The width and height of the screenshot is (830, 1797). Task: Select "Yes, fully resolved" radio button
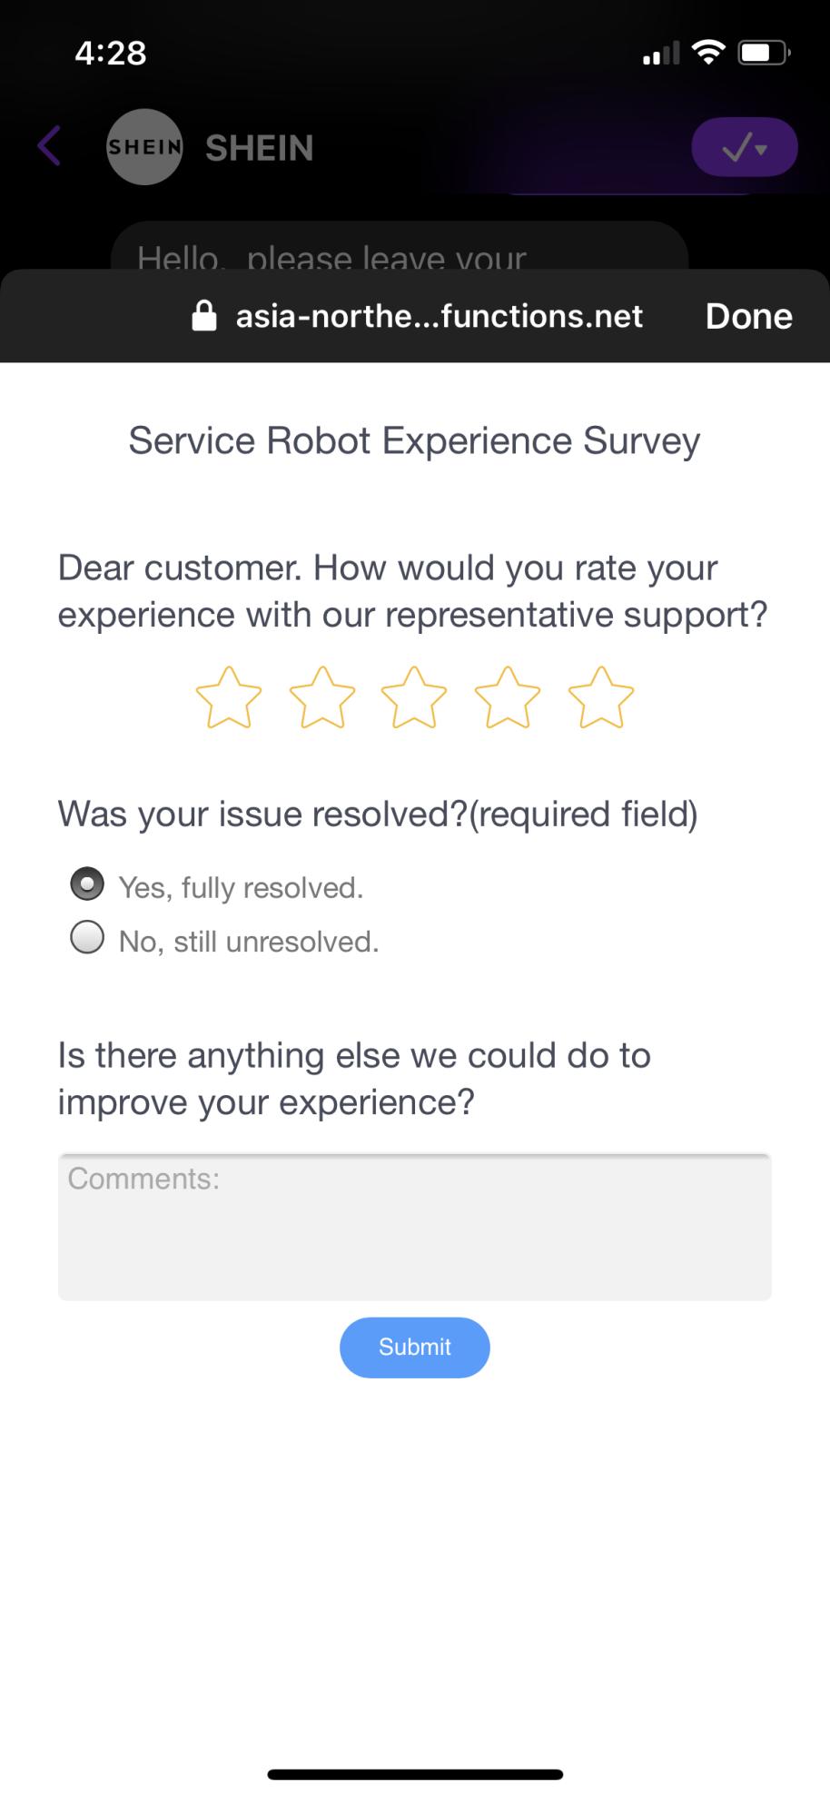click(x=87, y=884)
